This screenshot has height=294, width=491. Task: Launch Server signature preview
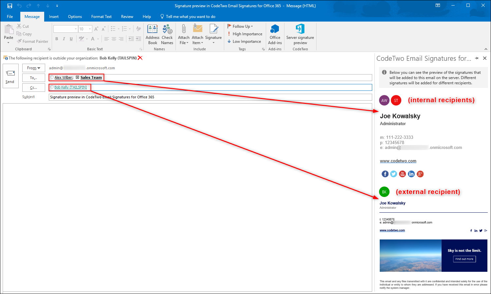(300, 34)
